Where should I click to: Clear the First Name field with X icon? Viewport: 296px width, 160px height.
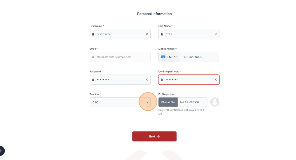click(147, 34)
